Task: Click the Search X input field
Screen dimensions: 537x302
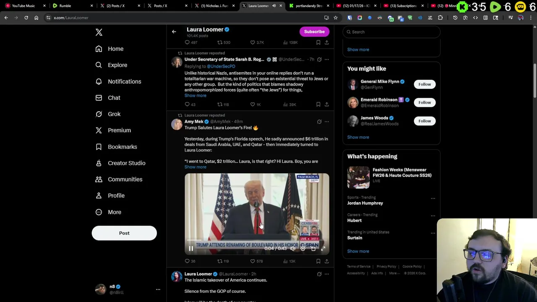Action: (391, 32)
